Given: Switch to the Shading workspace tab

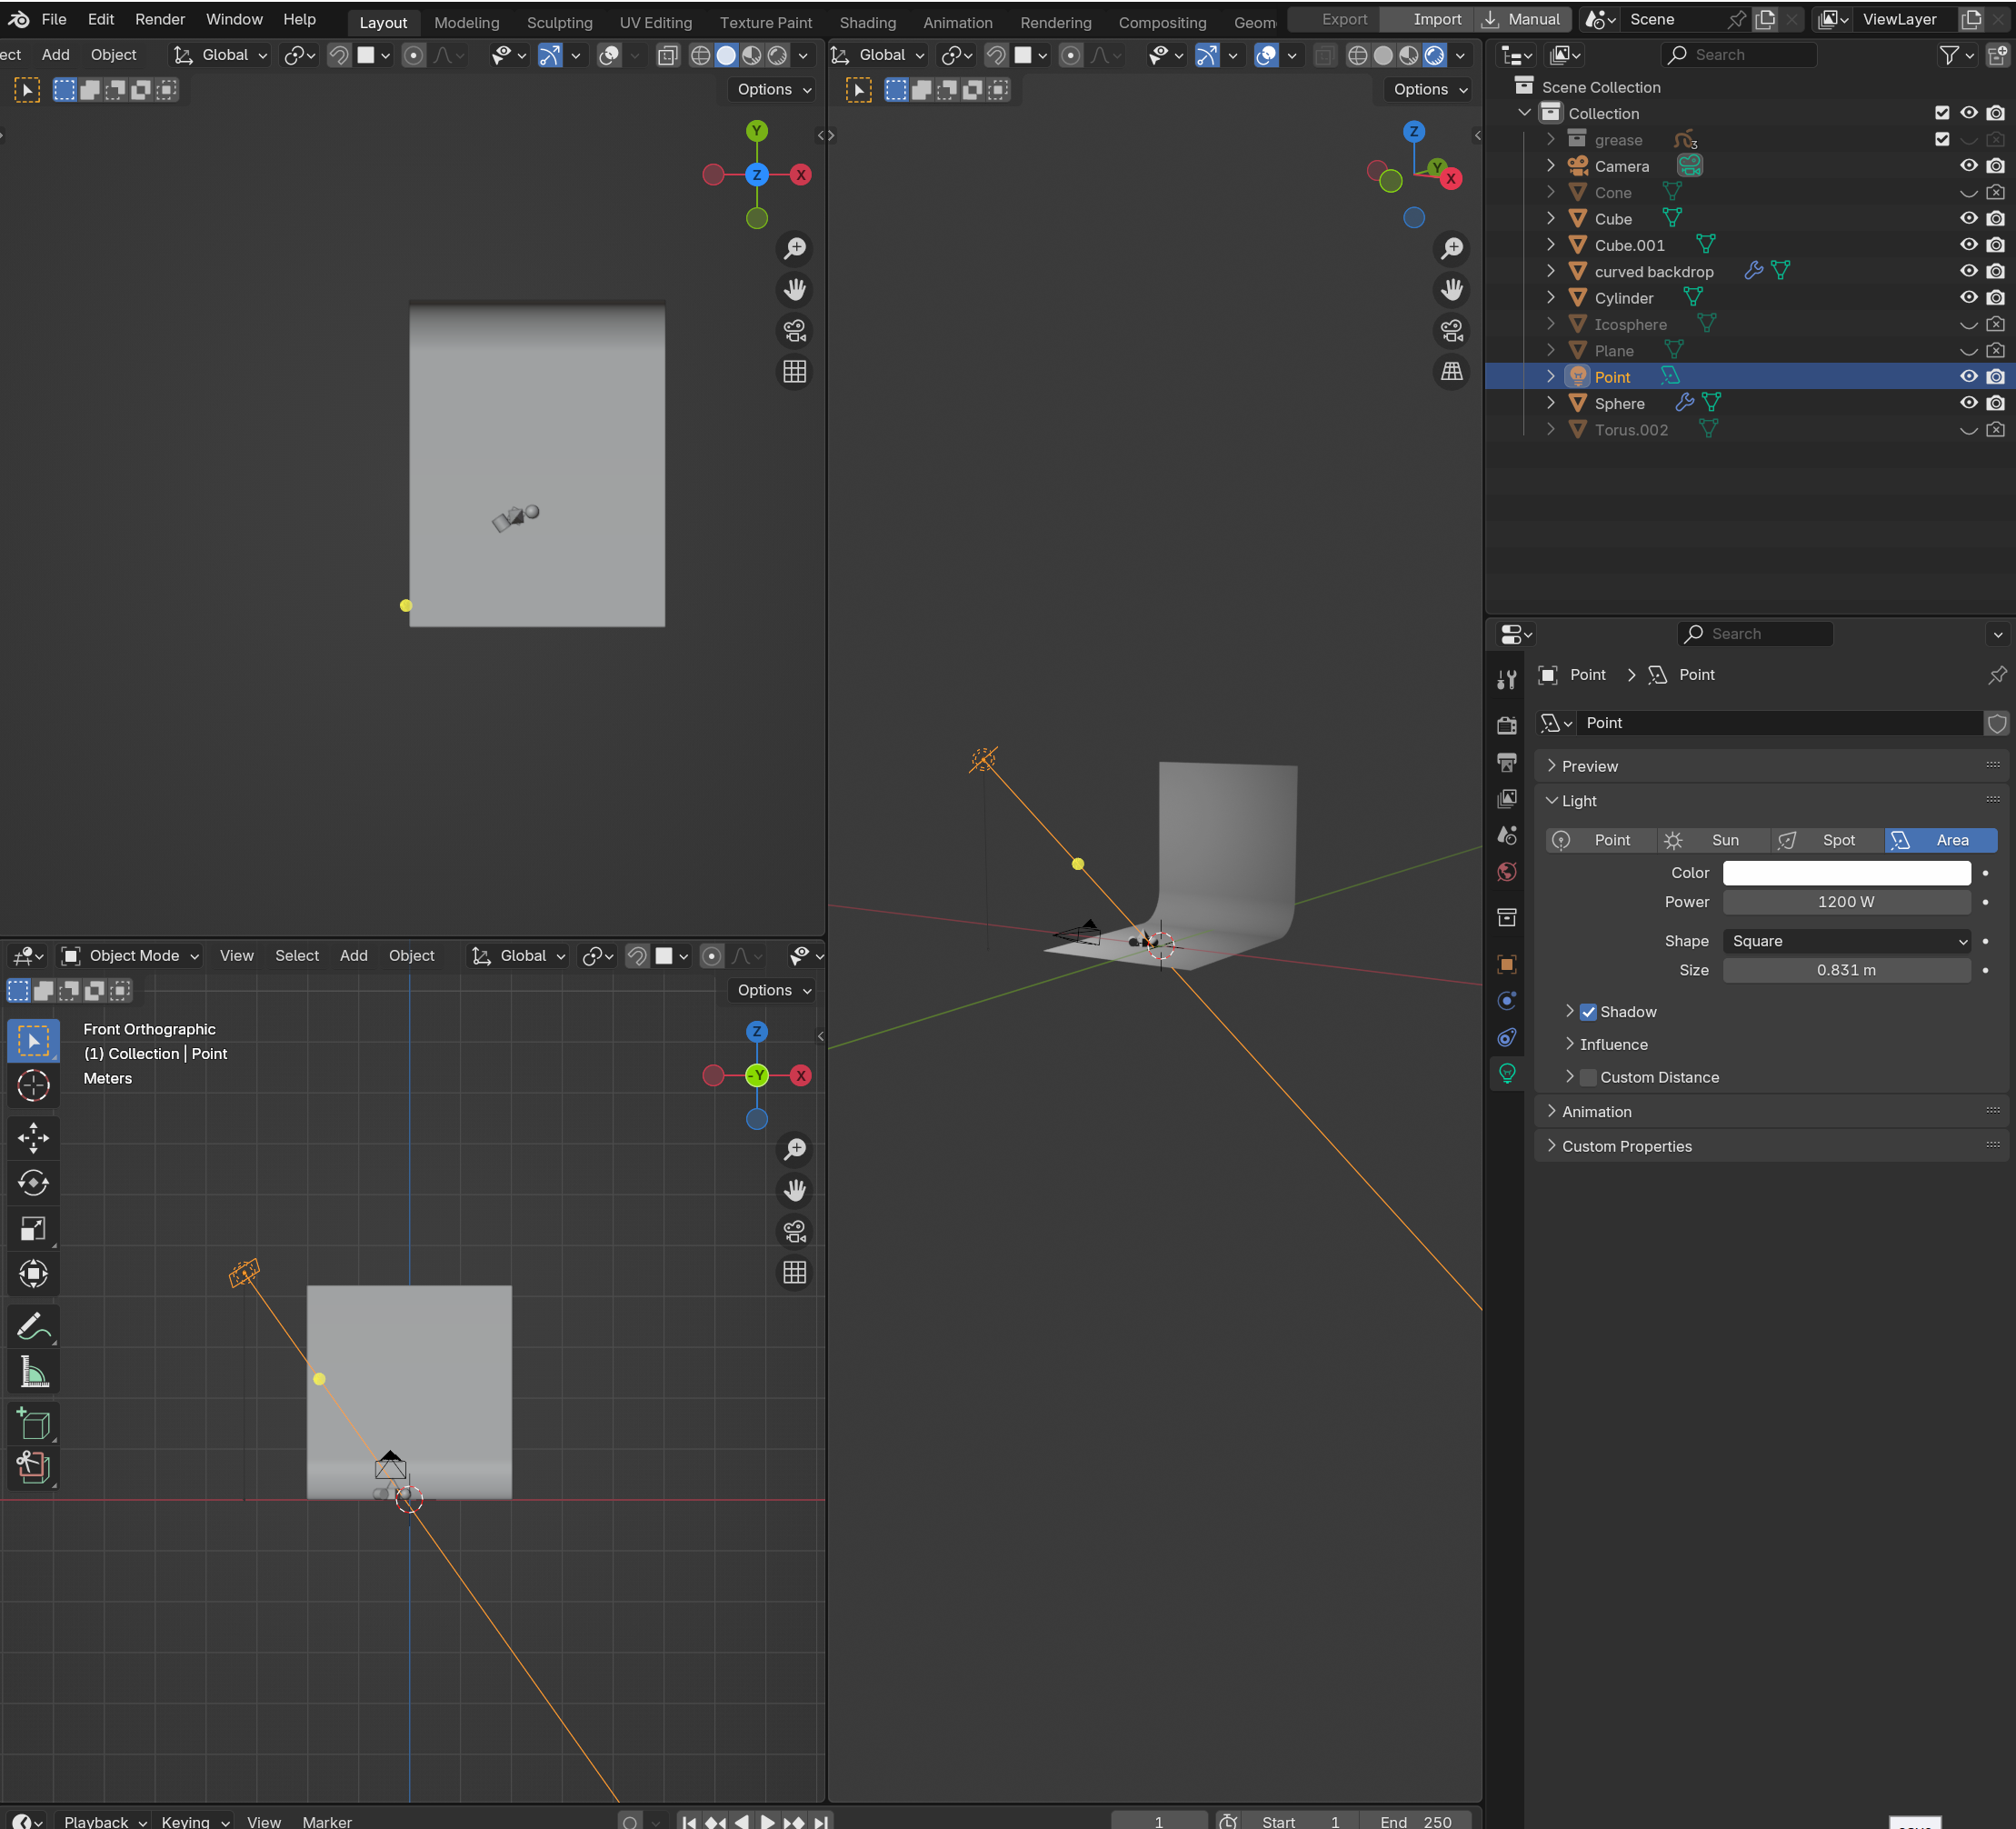Looking at the screenshot, I should [867, 22].
